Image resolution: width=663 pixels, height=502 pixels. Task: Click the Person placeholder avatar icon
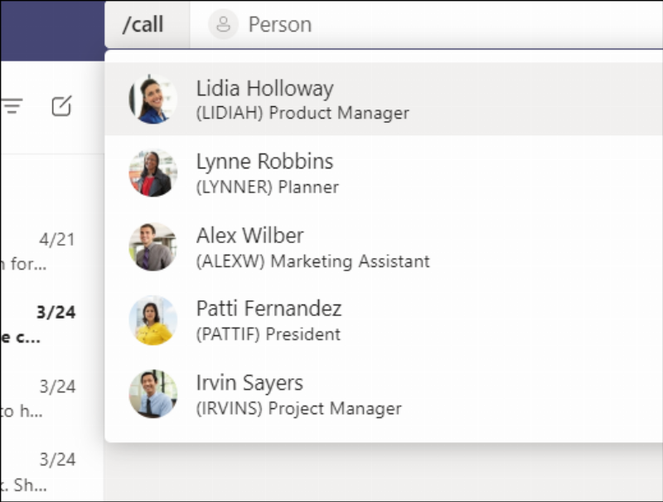(x=223, y=25)
